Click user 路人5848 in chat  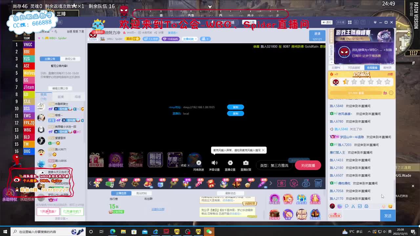pyautogui.click(x=336, y=106)
